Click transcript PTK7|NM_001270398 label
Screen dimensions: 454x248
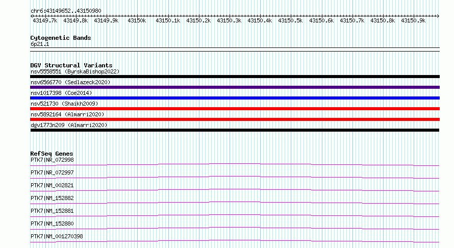(x=57, y=236)
